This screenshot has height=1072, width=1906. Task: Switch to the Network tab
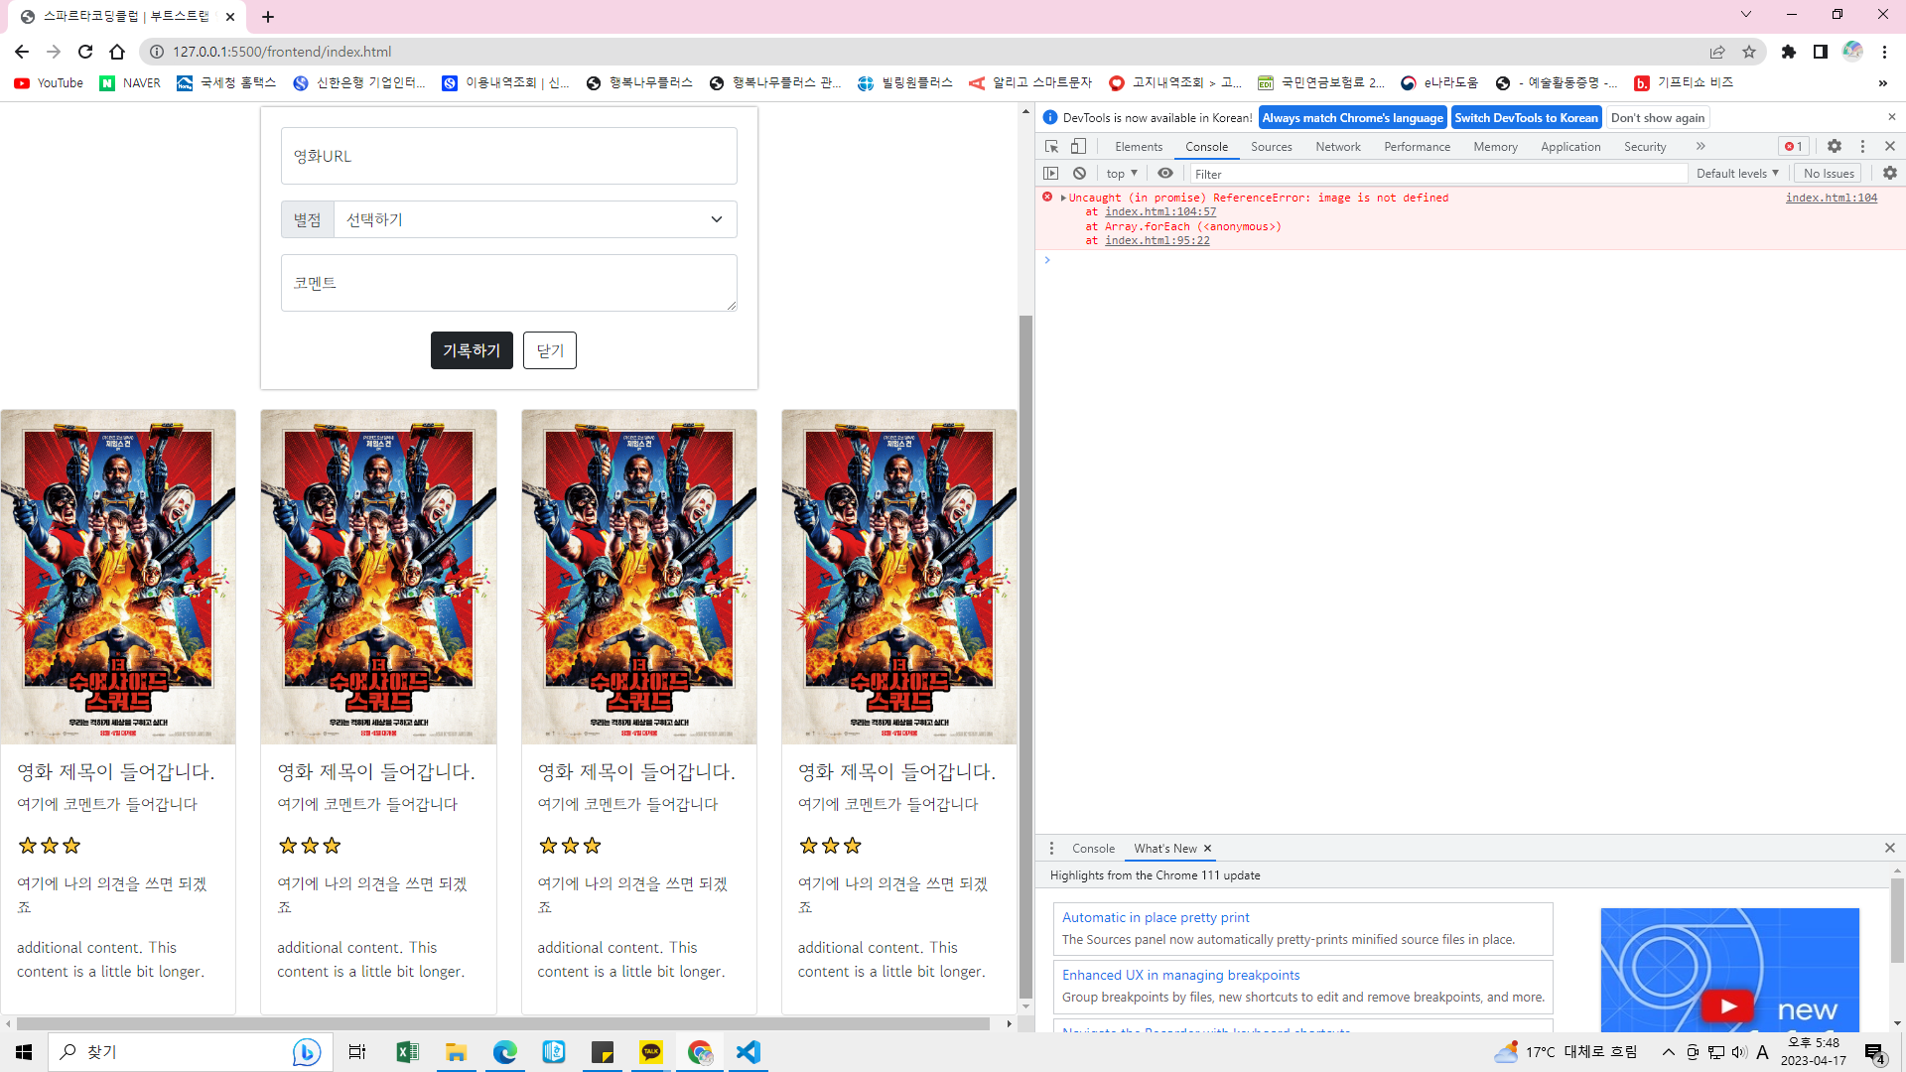(x=1338, y=147)
